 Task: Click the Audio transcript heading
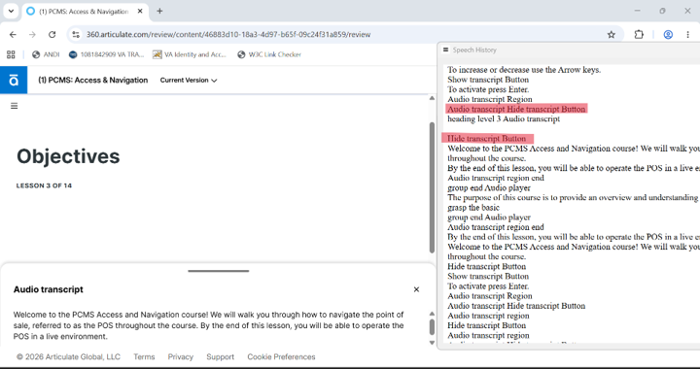pyautogui.click(x=49, y=289)
